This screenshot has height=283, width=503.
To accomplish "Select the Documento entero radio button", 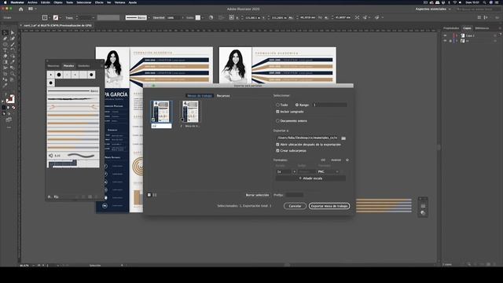I will [x=277, y=121].
